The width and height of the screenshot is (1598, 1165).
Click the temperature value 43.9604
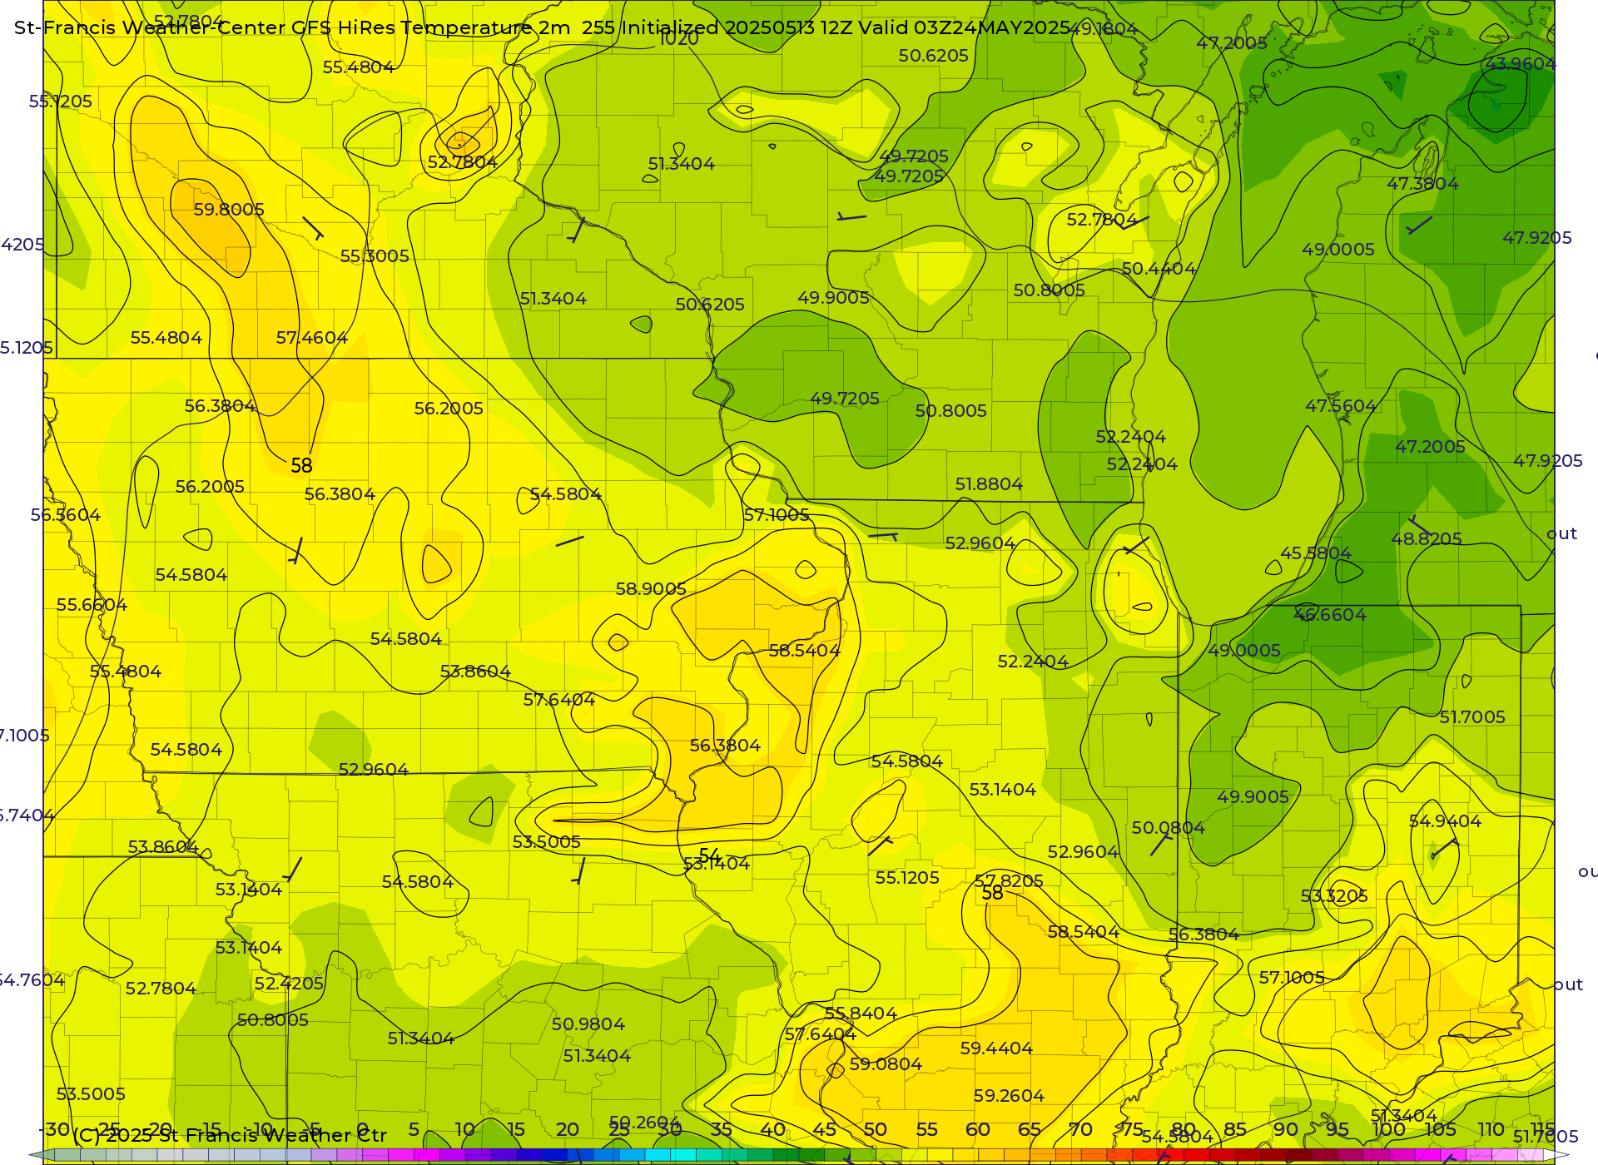point(1521,64)
